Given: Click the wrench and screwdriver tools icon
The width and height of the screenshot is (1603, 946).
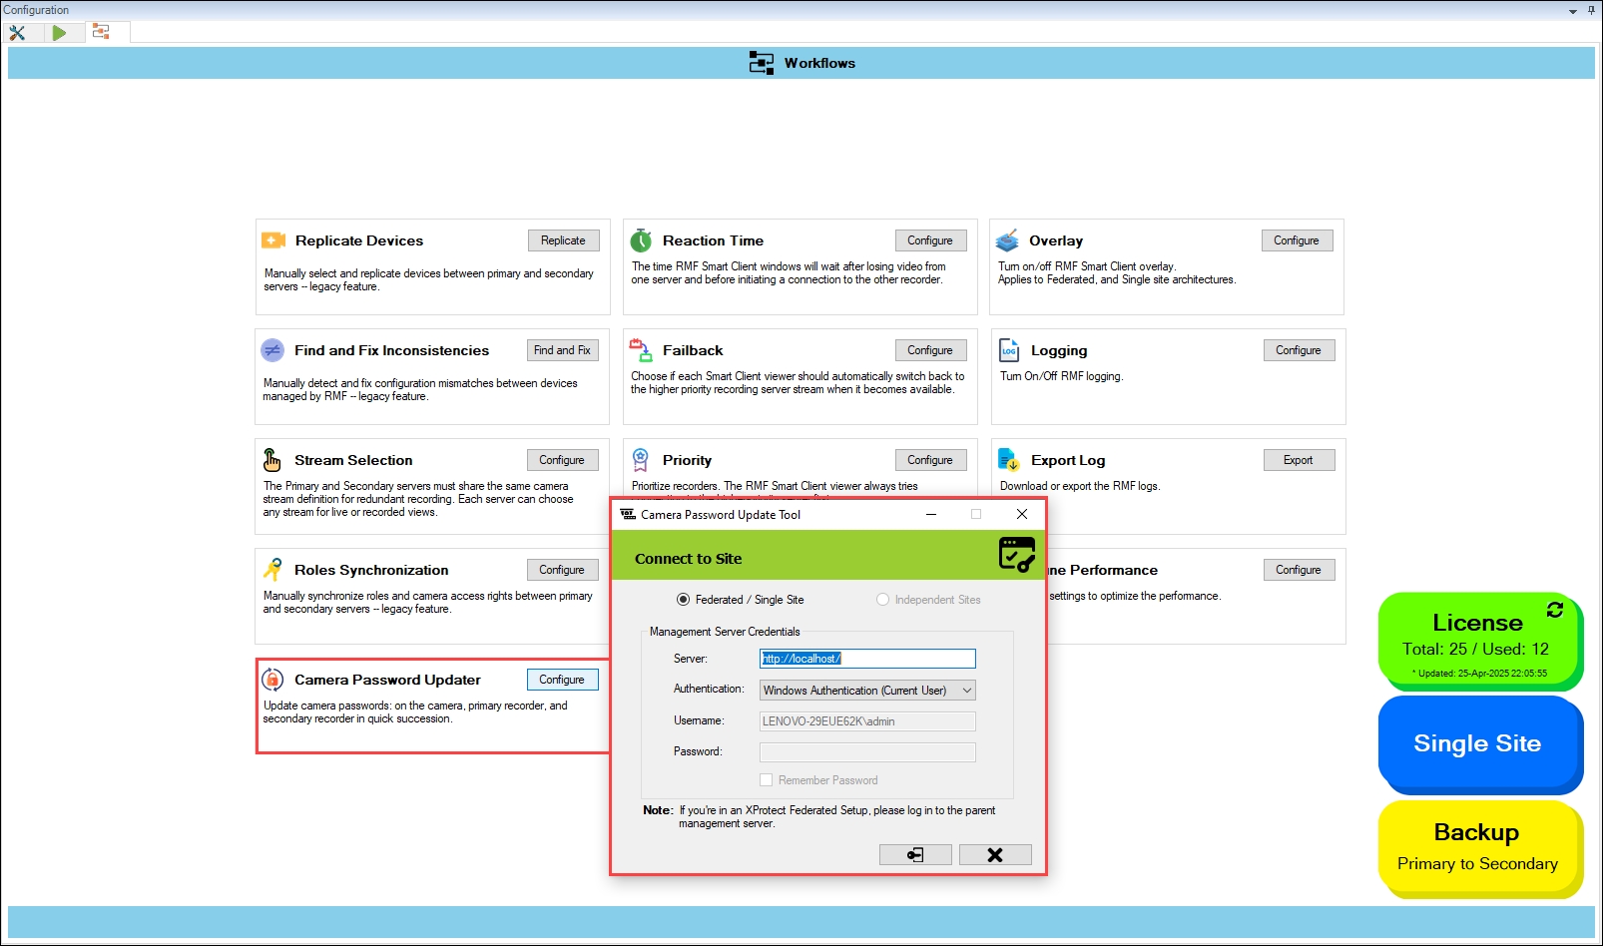Looking at the screenshot, I should pos(17,32).
